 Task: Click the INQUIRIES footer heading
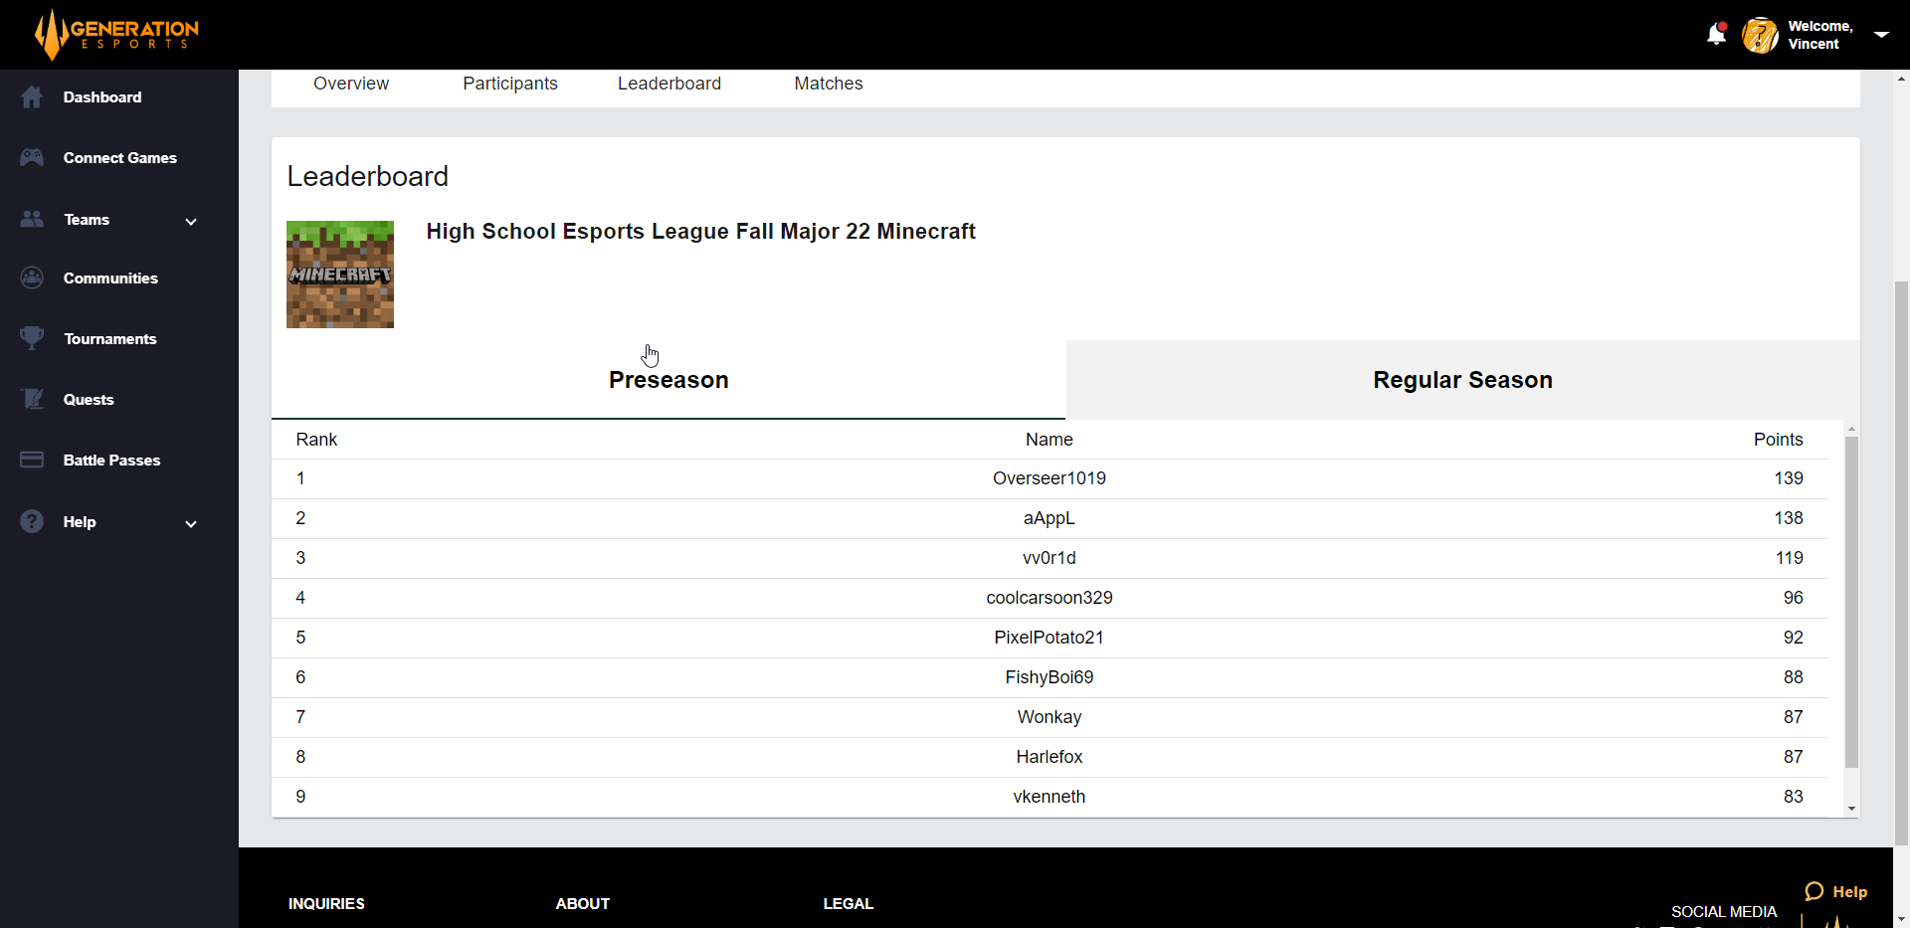click(326, 904)
